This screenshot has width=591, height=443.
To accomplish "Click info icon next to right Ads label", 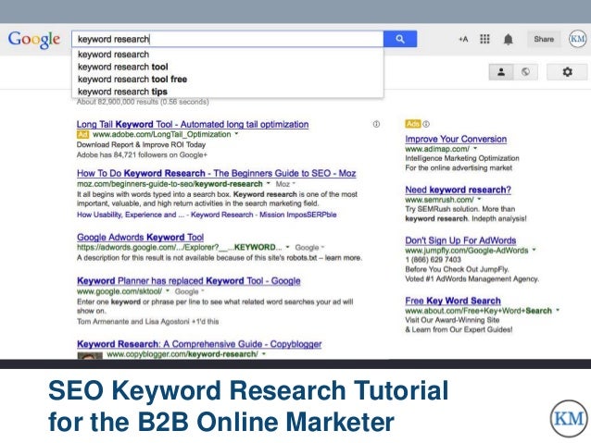I will (426, 124).
